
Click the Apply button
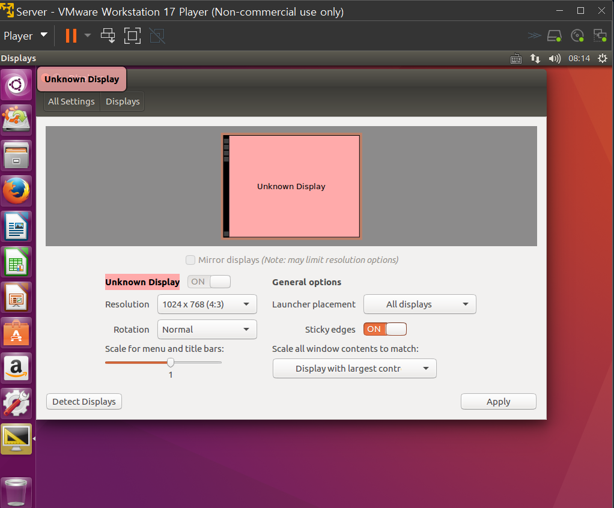(499, 402)
